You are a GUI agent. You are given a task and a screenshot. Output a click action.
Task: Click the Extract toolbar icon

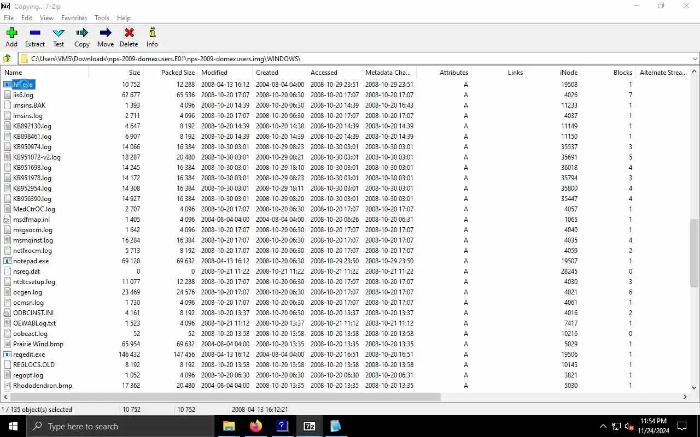[x=35, y=33]
